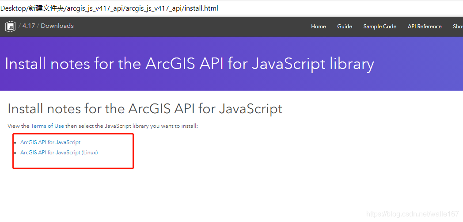The width and height of the screenshot is (463, 222).
Task: Click the blog.csdn.net watermark text
Action: pyautogui.click(x=413, y=214)
